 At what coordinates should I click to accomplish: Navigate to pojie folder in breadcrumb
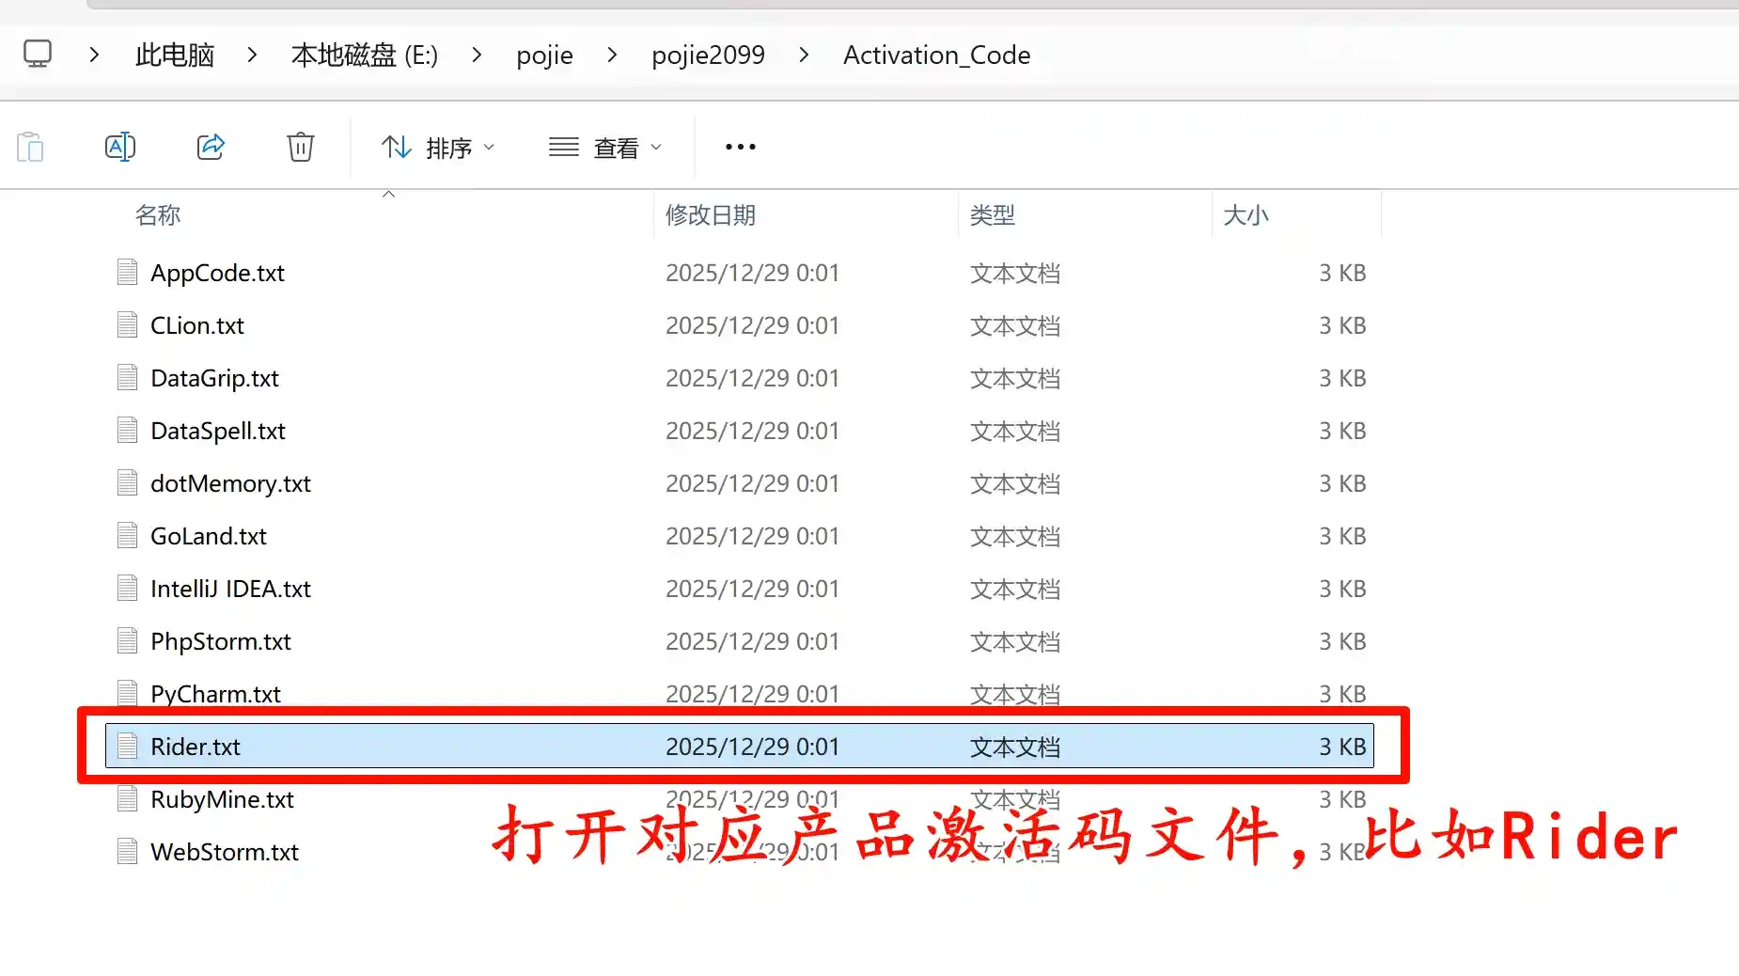[x=544, y=55]
